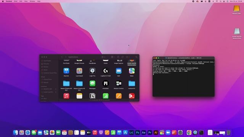Screen dimensions: 244x137
Task: Click the Finder tag toolbar icon
Action: [123, 57]
